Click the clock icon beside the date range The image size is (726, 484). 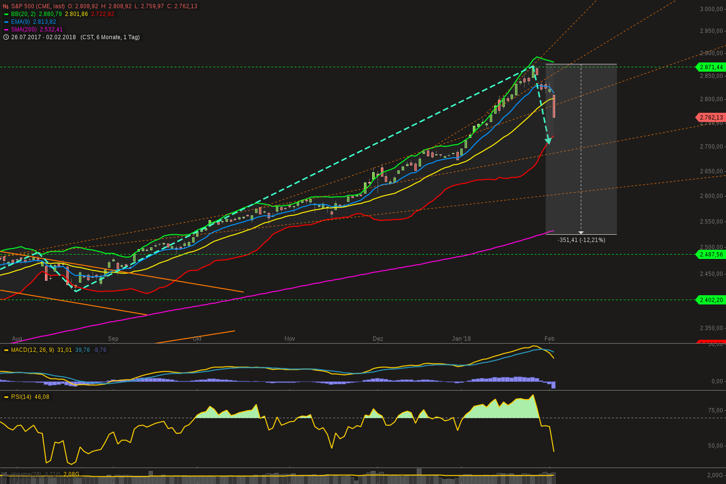(x=6, y=37)
